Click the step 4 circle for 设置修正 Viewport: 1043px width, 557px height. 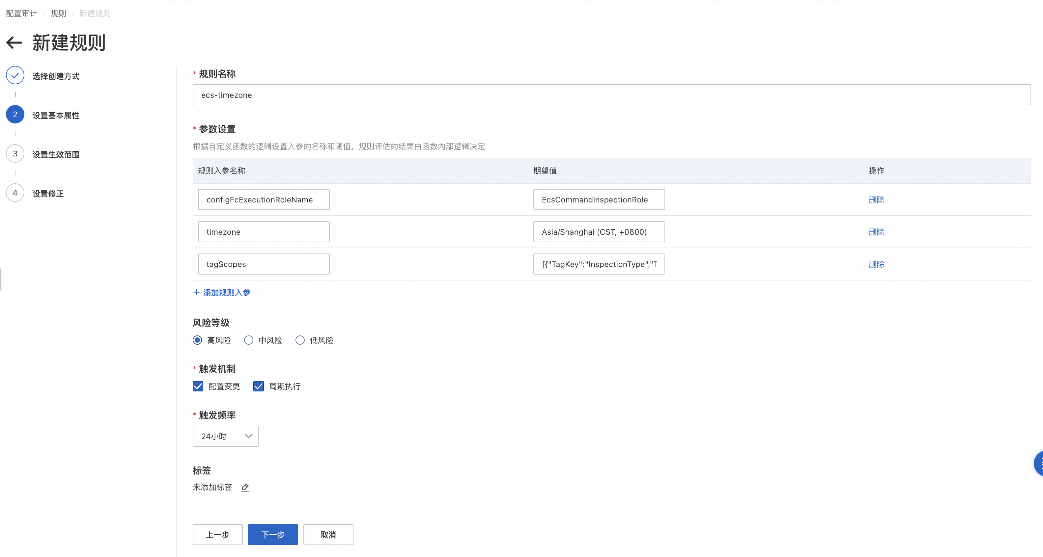[15, 193]
